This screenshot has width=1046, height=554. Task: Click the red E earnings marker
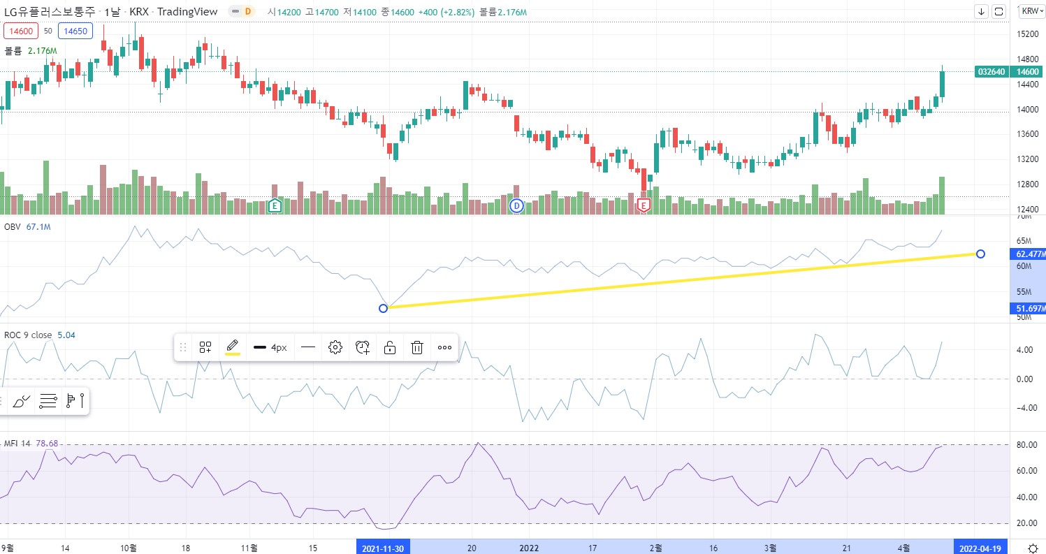[x=644, y=205]
